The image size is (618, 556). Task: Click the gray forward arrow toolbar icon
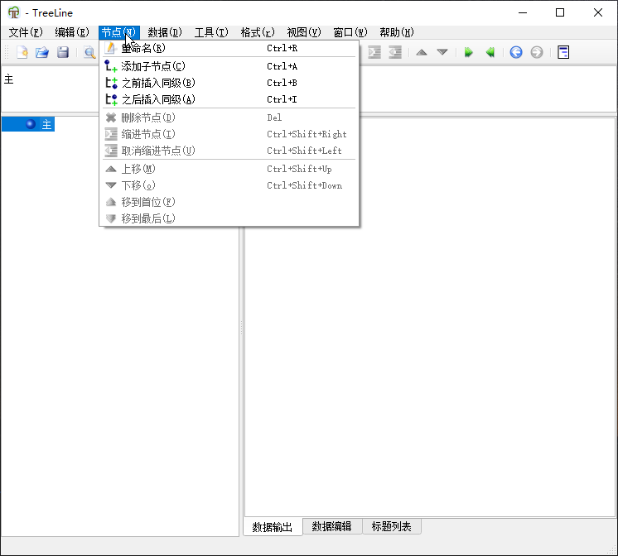(537, 52)
